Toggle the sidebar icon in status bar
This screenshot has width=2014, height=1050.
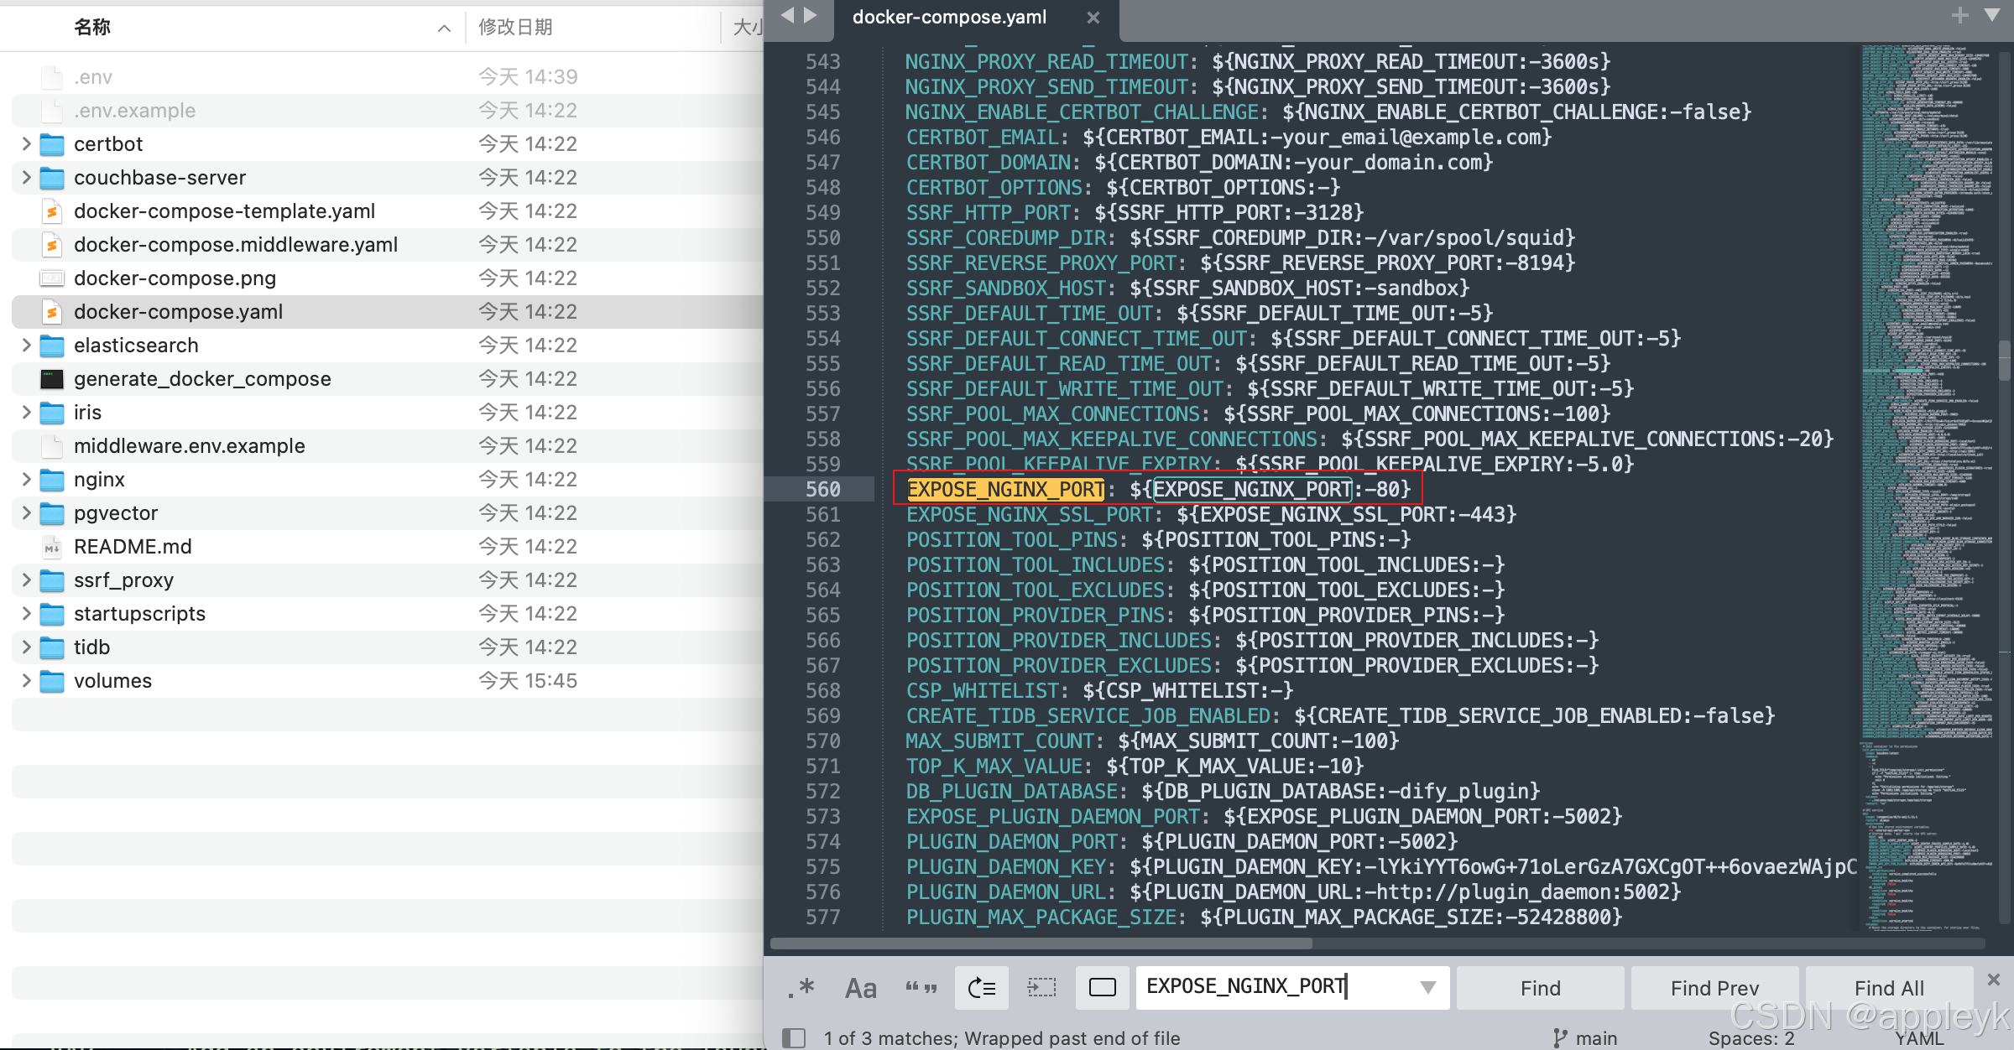pyautogui.click(x=793, y=1037)
